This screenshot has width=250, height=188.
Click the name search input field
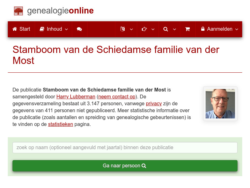click(x=125, y=147)
